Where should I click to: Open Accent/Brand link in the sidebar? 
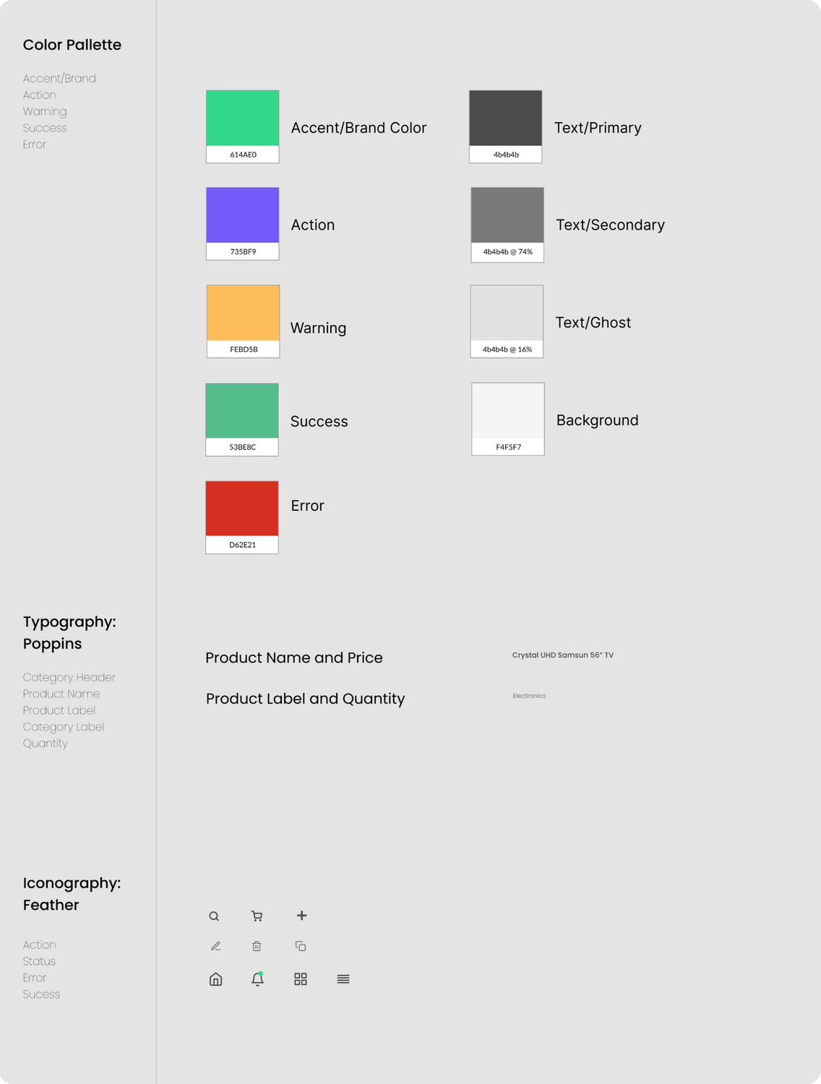(x=59, y=78)
